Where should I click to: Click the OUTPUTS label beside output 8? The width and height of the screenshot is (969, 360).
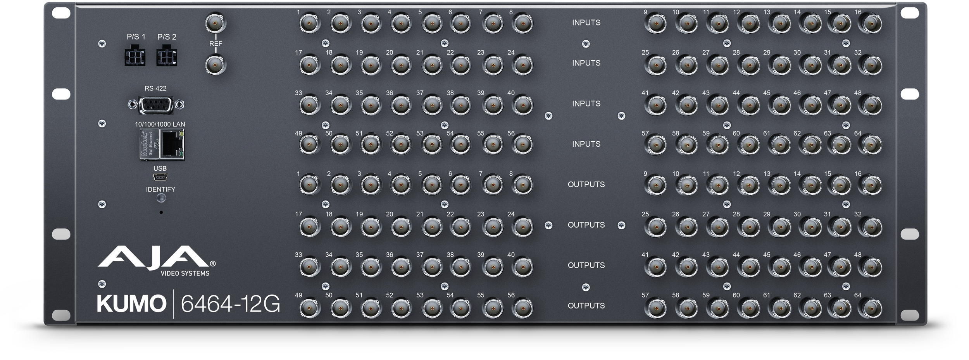(x=586, y=185)
